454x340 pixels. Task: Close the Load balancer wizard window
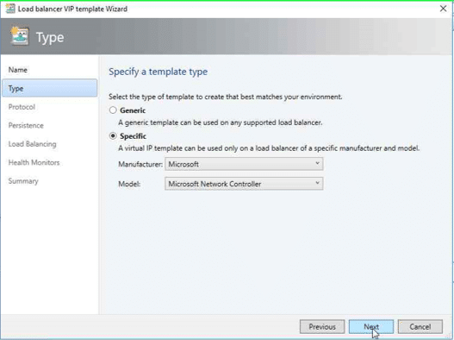tap(443, 9)
